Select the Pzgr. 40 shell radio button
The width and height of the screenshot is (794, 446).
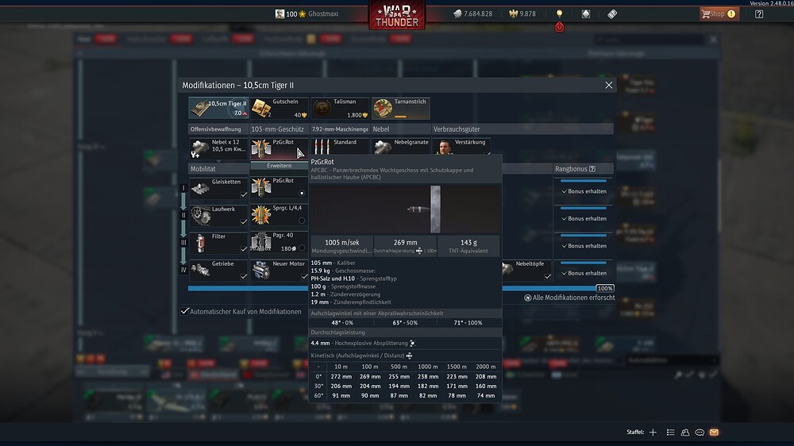[x=302, y=248]
